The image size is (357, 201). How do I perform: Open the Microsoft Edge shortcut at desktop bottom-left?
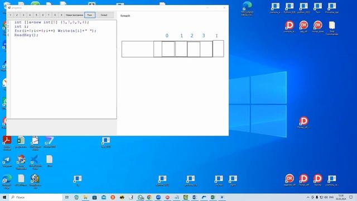(x=7, y=181)
